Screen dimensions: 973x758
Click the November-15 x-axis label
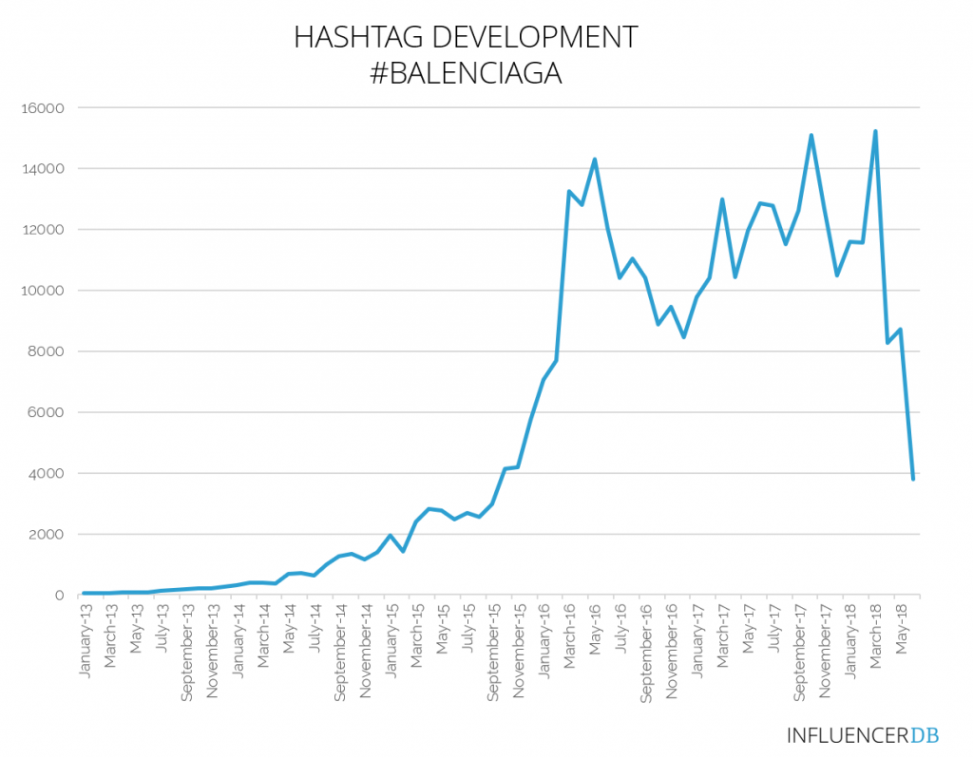[518, 651]
